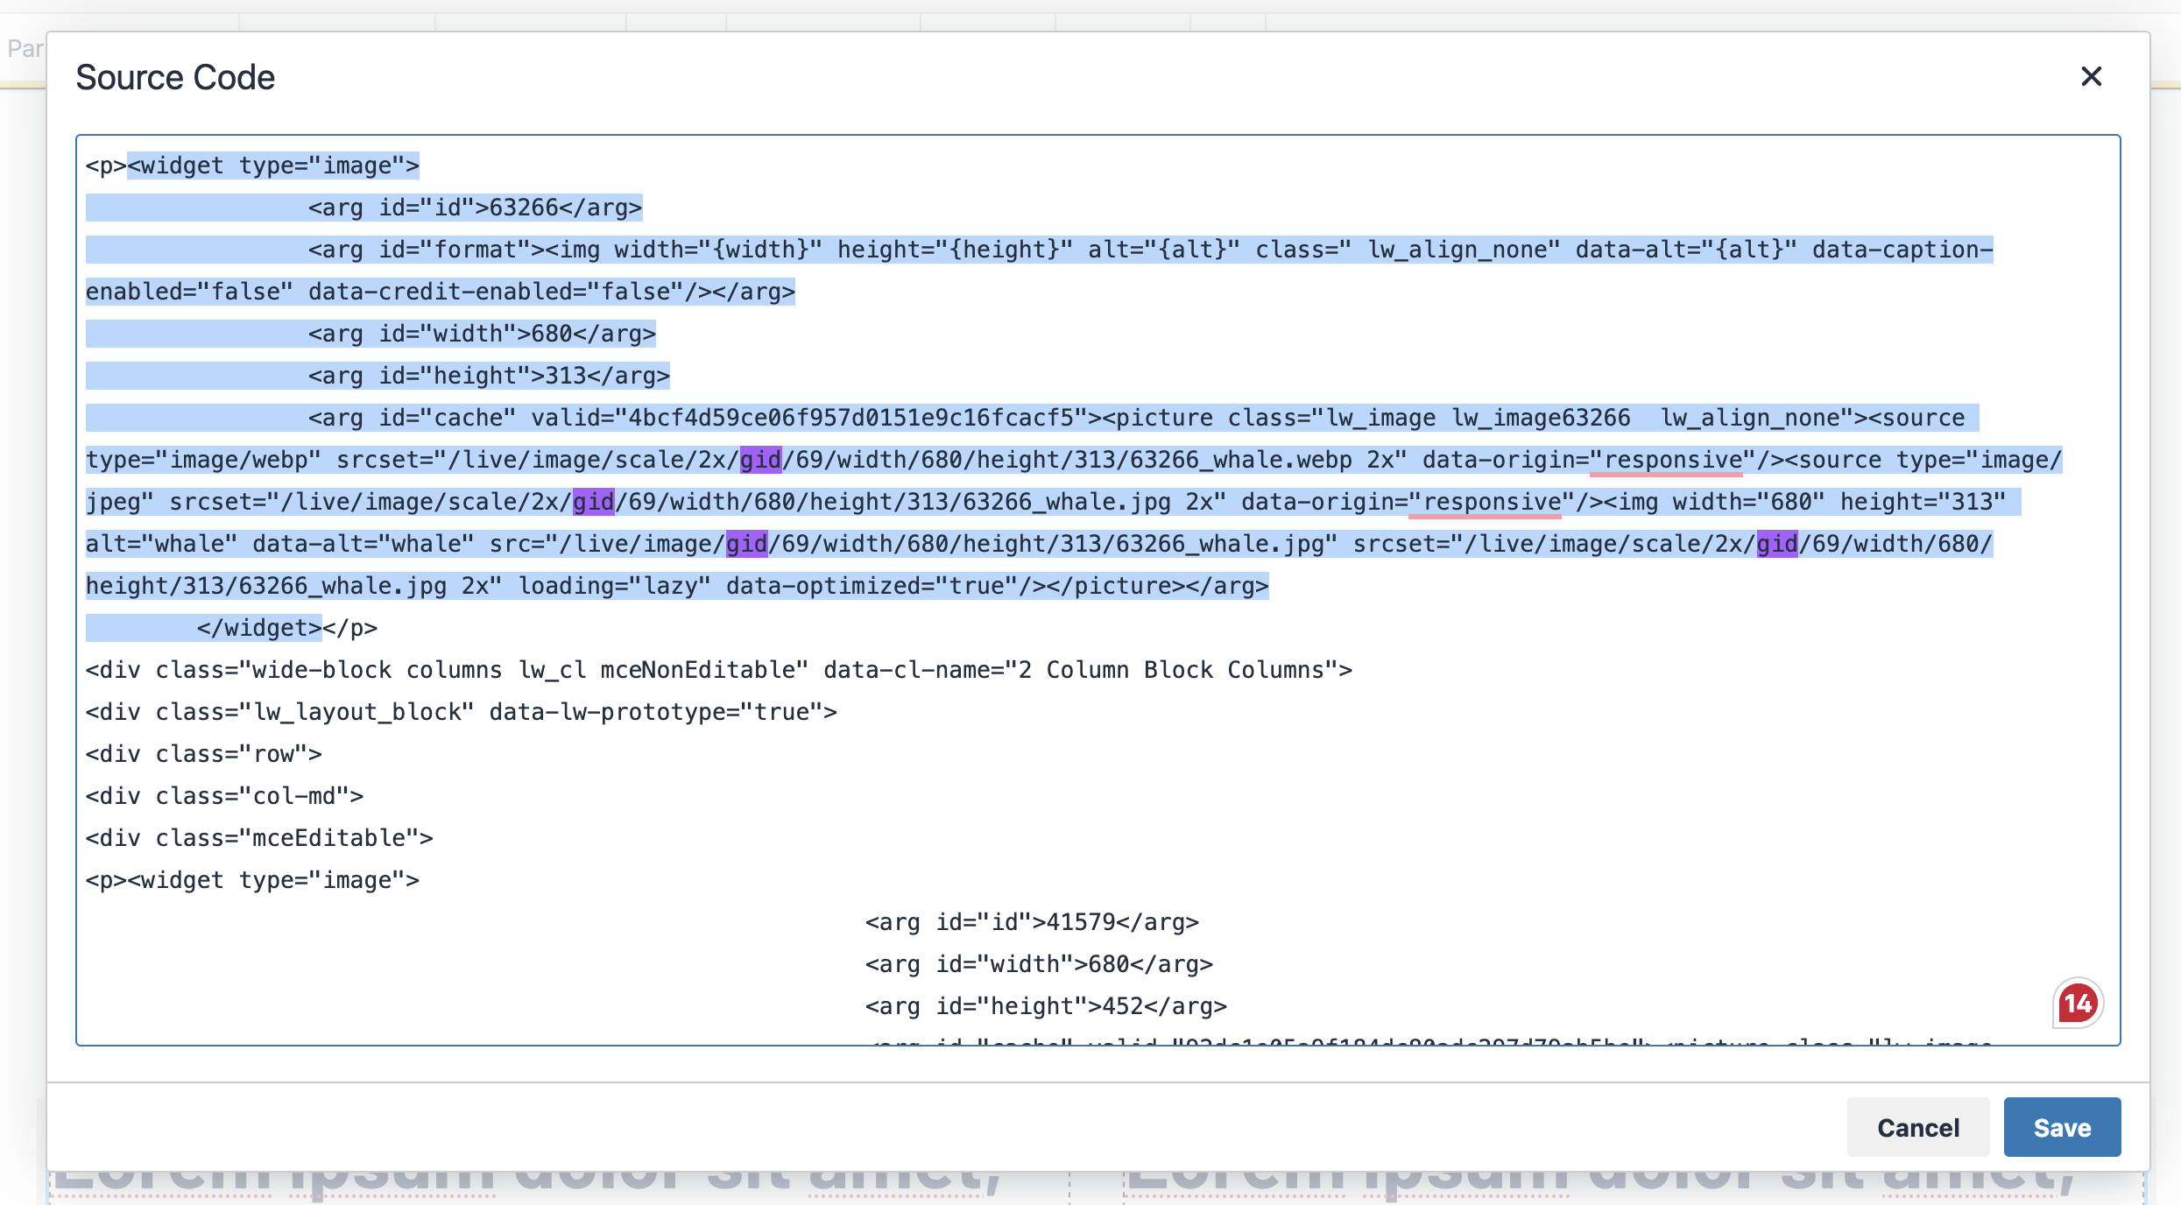This screenshot has width=2181, height=1205.
Task: Click the div class="mceEditable" line
Action: [259, 838]
